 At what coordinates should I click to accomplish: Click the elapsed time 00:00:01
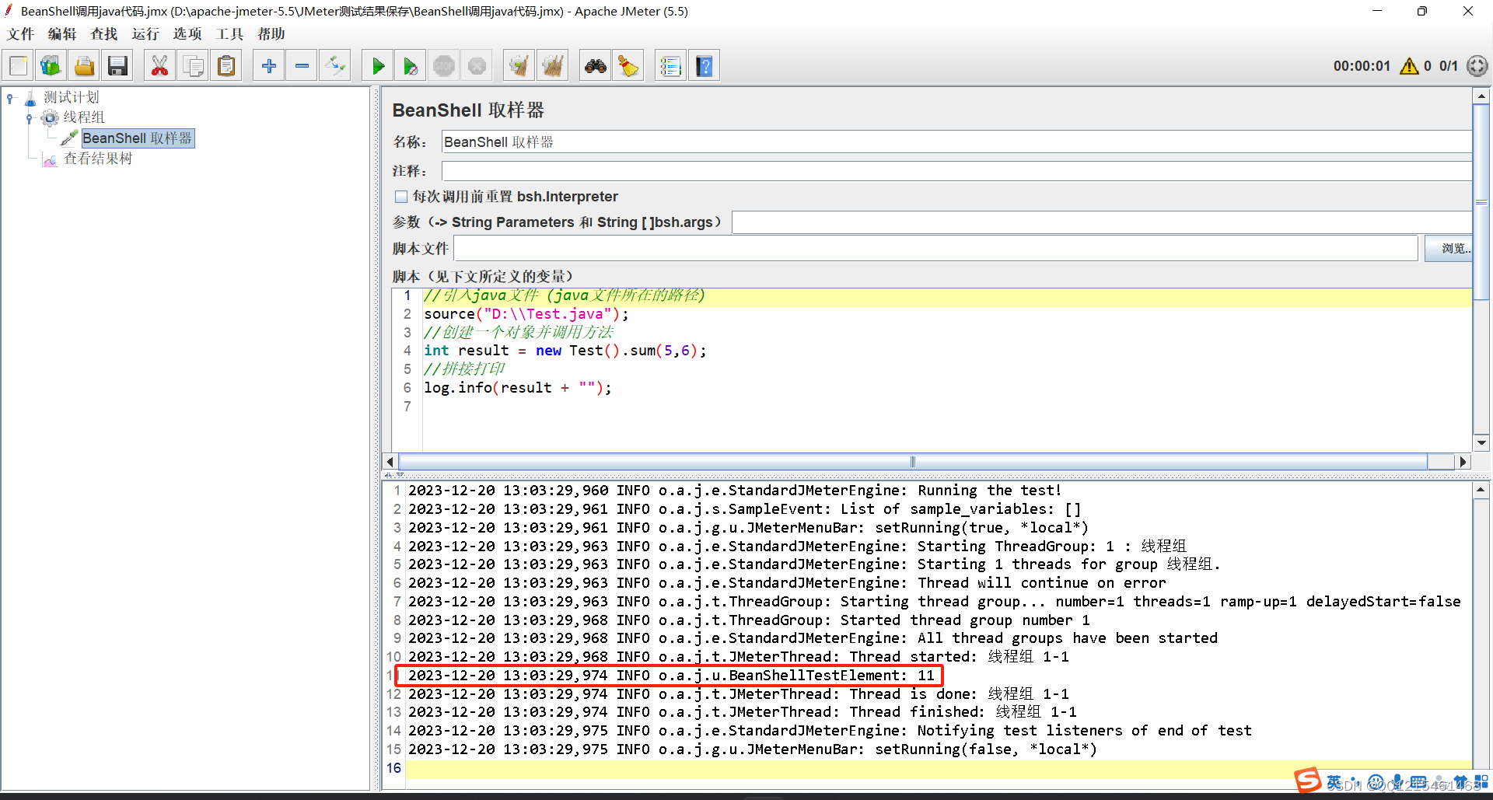[x=1362, y=66]
